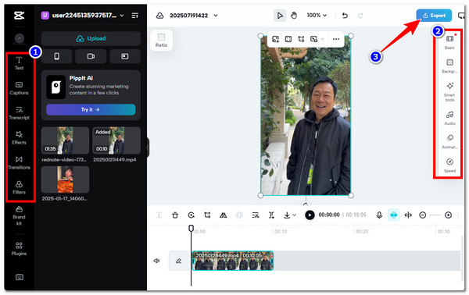This screenshot has height=295, width=469.
Task: Select the pointer select tool
Action: tap(280, 16)
